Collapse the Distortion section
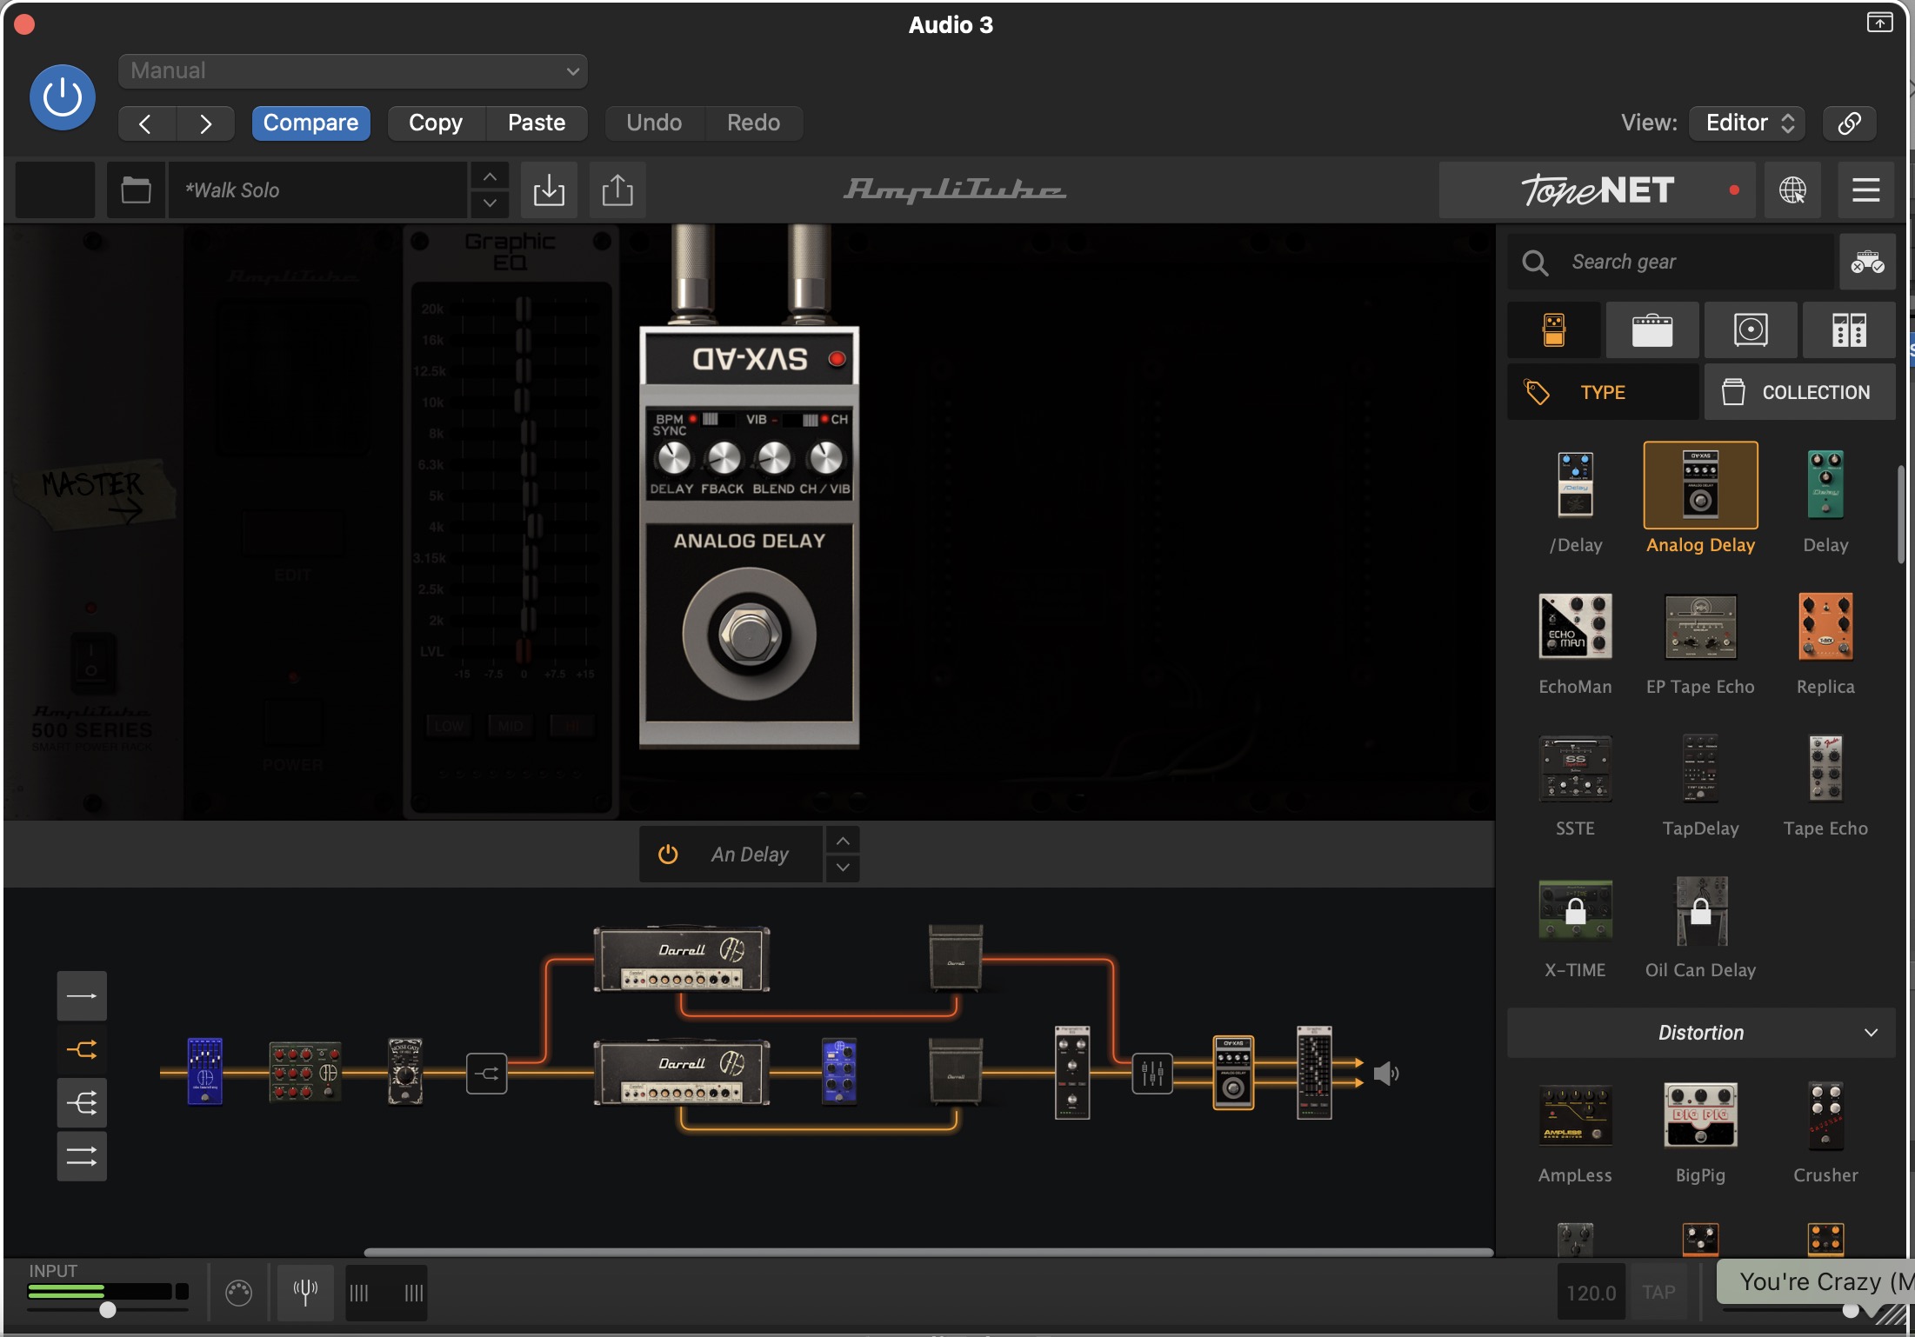1915x1337 pixels. pyautogui.click(x=1701, y=1033)
